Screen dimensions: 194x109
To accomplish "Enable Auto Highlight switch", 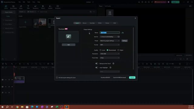I will click(x=97, y=68).
